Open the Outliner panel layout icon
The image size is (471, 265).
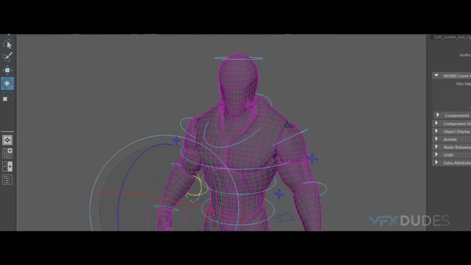click(x=7, y=180)
